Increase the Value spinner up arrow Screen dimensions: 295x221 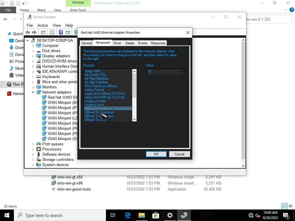coord(184,70)
